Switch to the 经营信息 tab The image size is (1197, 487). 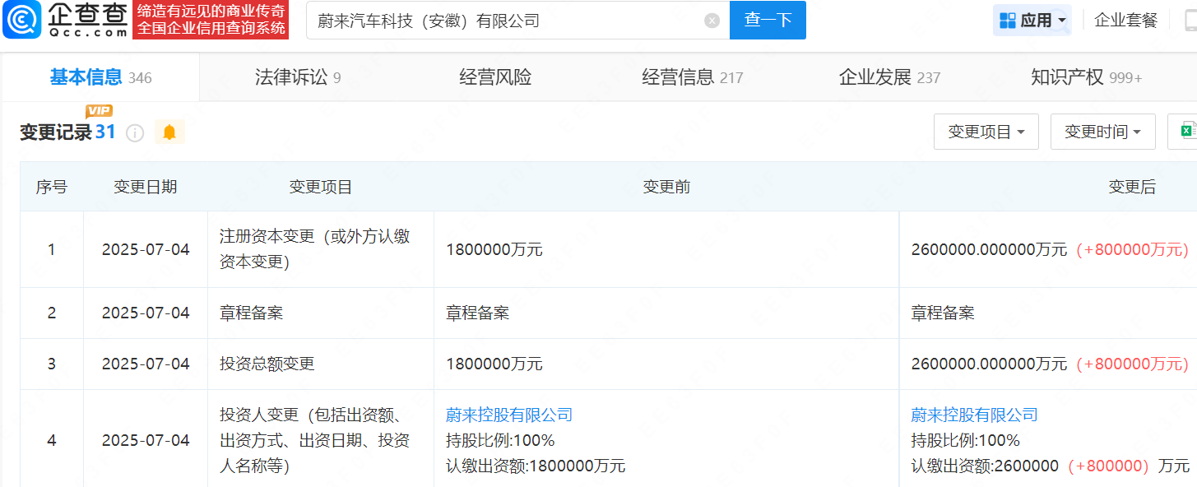point(692,77)
